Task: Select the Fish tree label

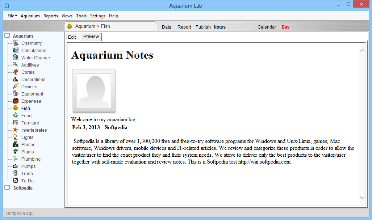Action: tap(26, 109)
